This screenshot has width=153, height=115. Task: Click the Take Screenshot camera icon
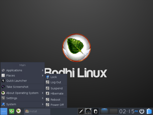coord(3,87)
